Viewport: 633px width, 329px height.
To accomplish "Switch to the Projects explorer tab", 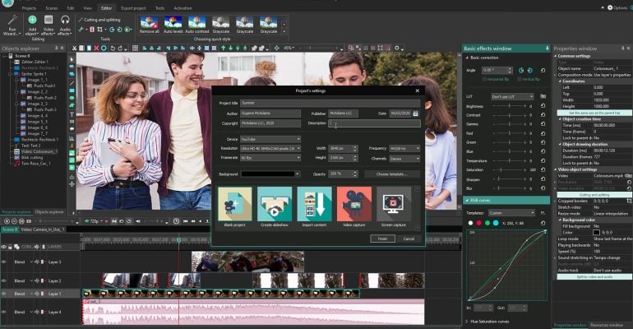I will point(16,212).
